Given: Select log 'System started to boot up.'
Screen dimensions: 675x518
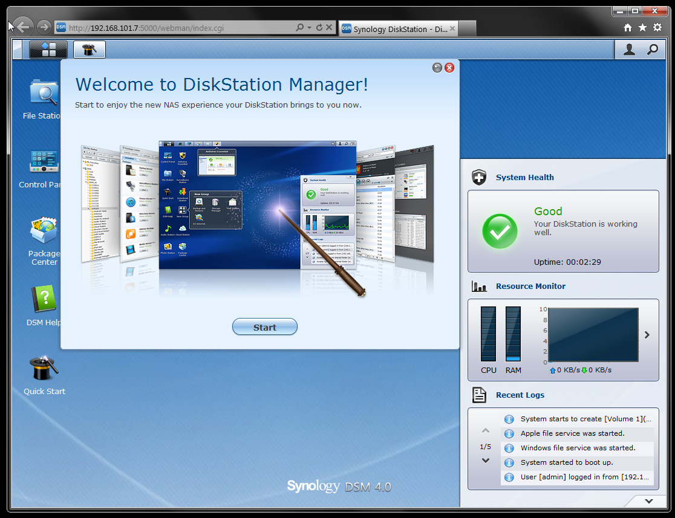Looking at the screenshot, I should pyautogui.click(x=577, y=462).
